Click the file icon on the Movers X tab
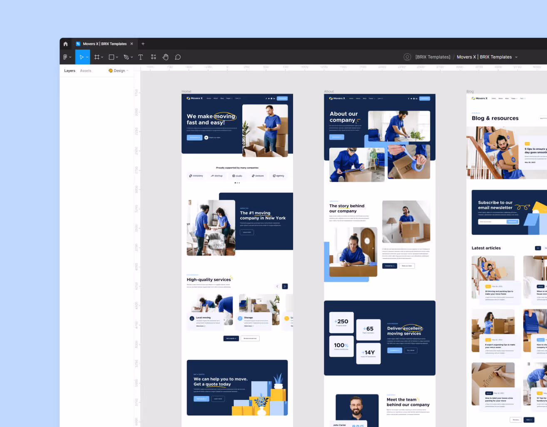This screenshot has height=427, width=547. point(78,44)
